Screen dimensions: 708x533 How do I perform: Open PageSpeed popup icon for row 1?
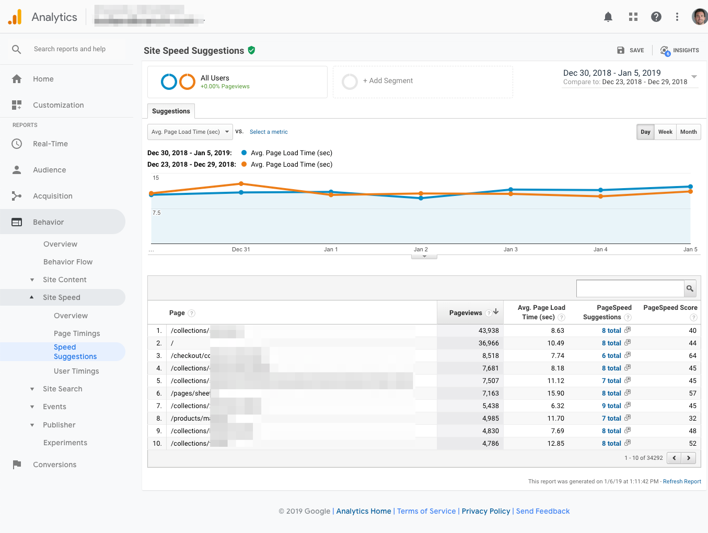coord(628,330)
